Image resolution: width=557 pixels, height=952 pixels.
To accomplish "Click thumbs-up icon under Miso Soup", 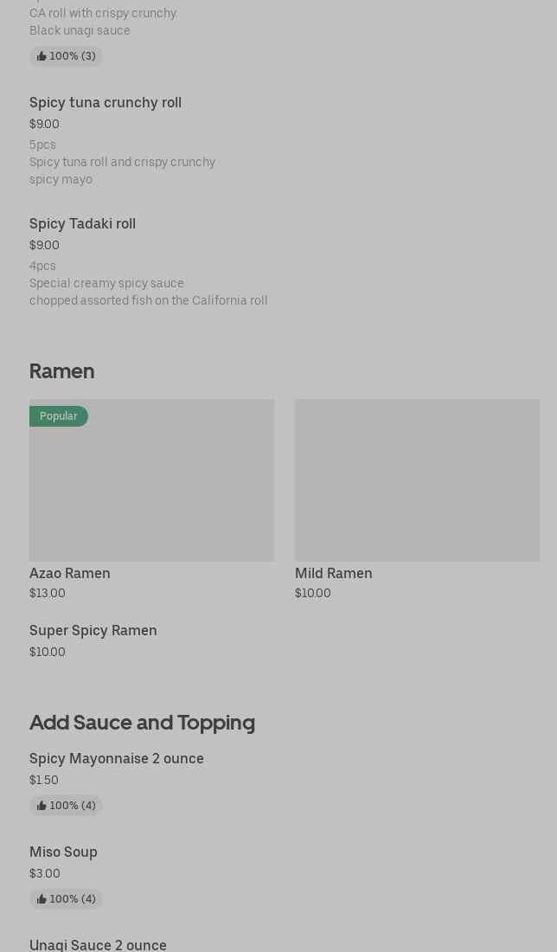I will [42, 900].
